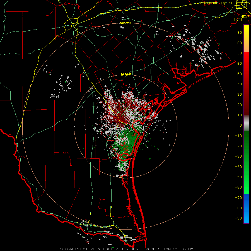Screen dimensions: 251x251
Task: Click the -40 label on velocity scale
Action: pos(238,167)
